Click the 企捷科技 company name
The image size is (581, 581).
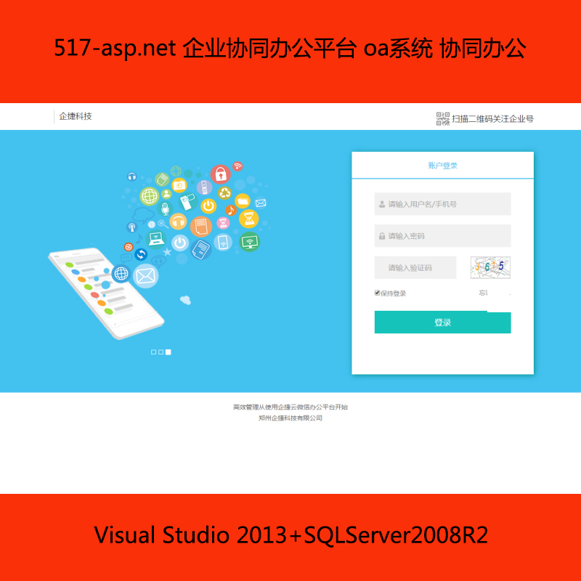pos(76,116)
